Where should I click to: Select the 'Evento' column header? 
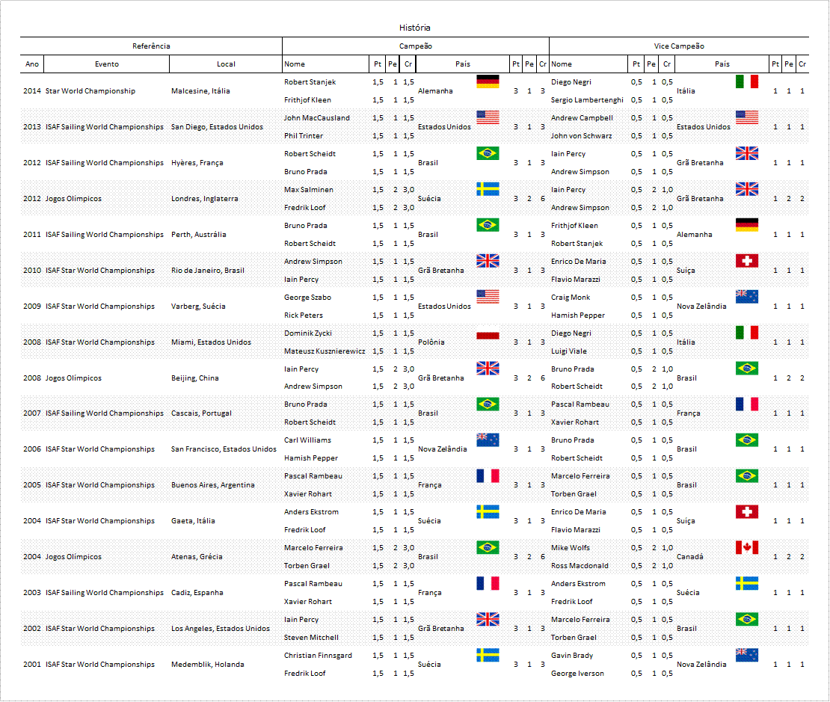click(107, 64)
